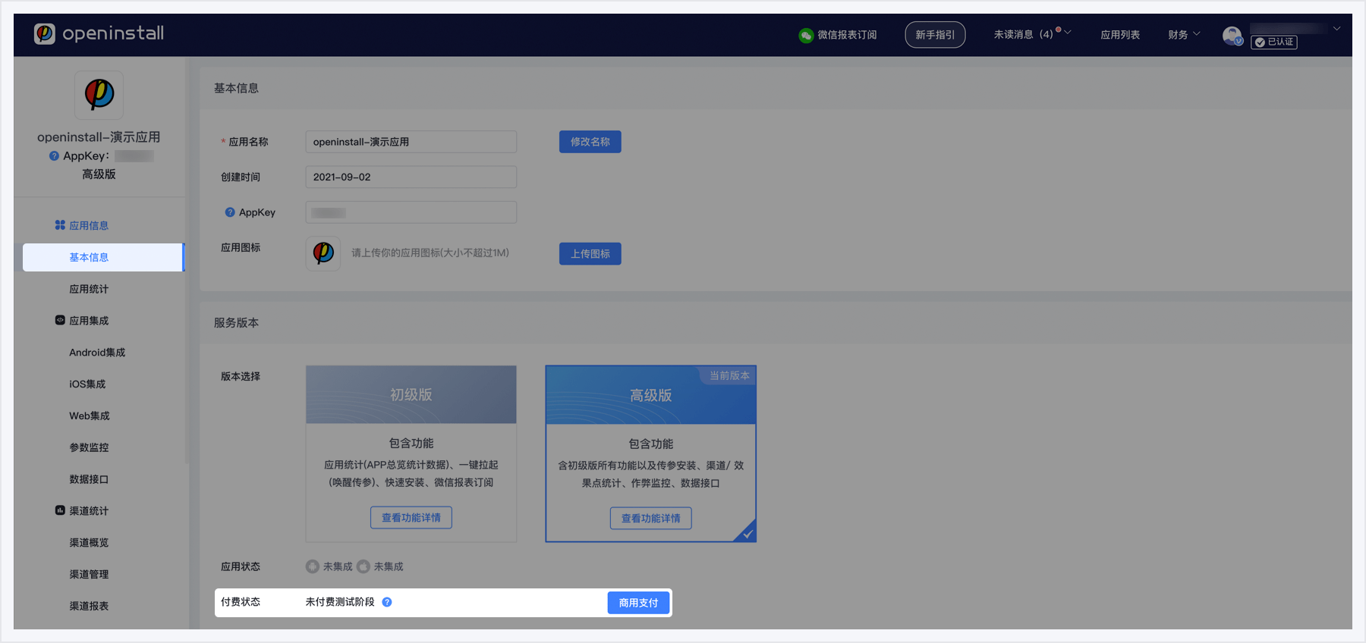This screenshot has width=1366, height=643.
Task: Click the 高级版 text under sidebar AppKey
Action: click(99, 174)
